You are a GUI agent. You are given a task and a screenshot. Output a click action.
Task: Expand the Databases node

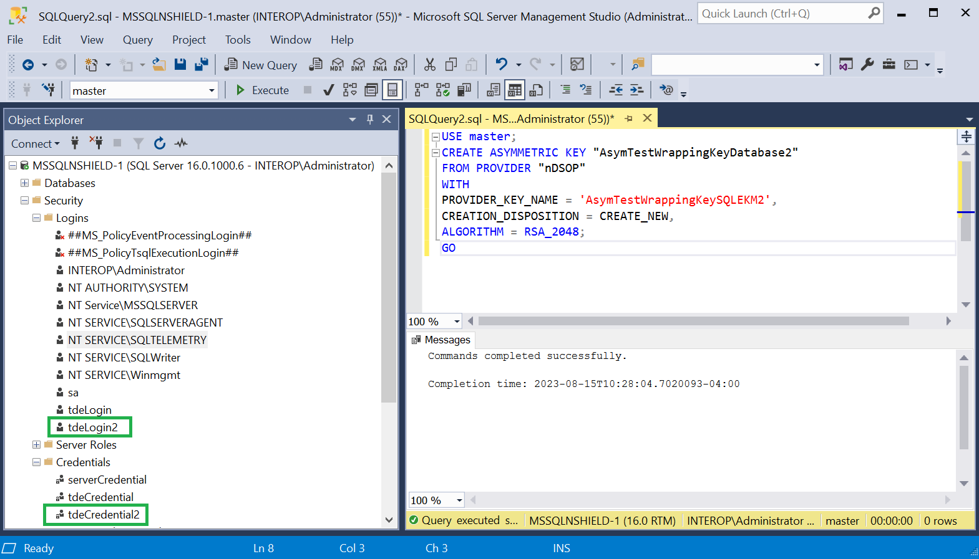pos(24,183)
